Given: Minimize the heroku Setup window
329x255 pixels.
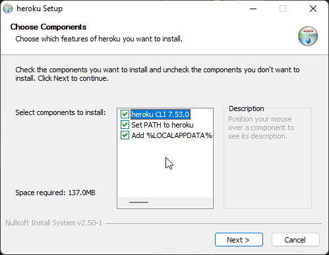Looking at the screenshot, I should (253, 9).
